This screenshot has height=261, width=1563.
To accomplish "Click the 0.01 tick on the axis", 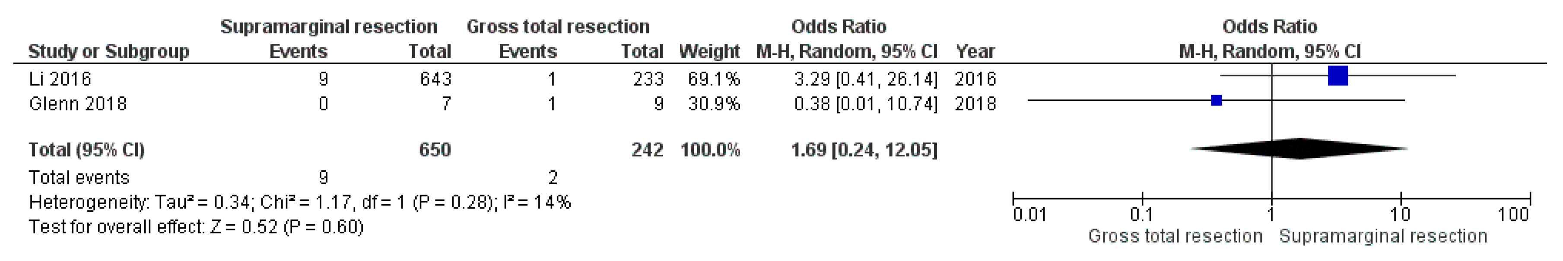I will [1029, 214].
